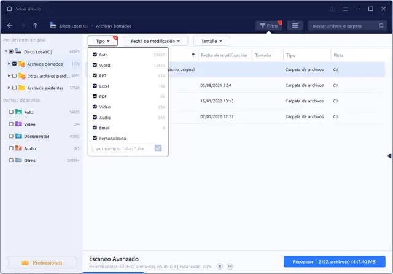Click the custom extension input field
Screen dimensions: 393x274
pyautogui.click(x=123, y=148)
